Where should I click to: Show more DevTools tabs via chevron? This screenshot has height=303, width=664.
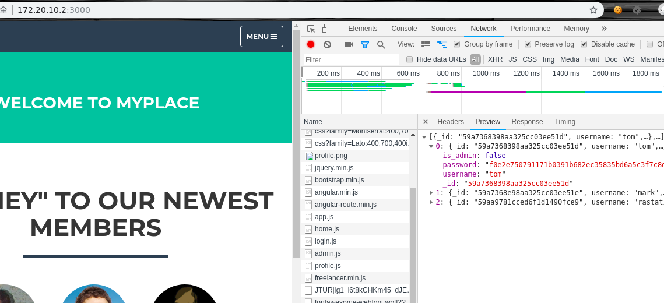click(604, 29)
